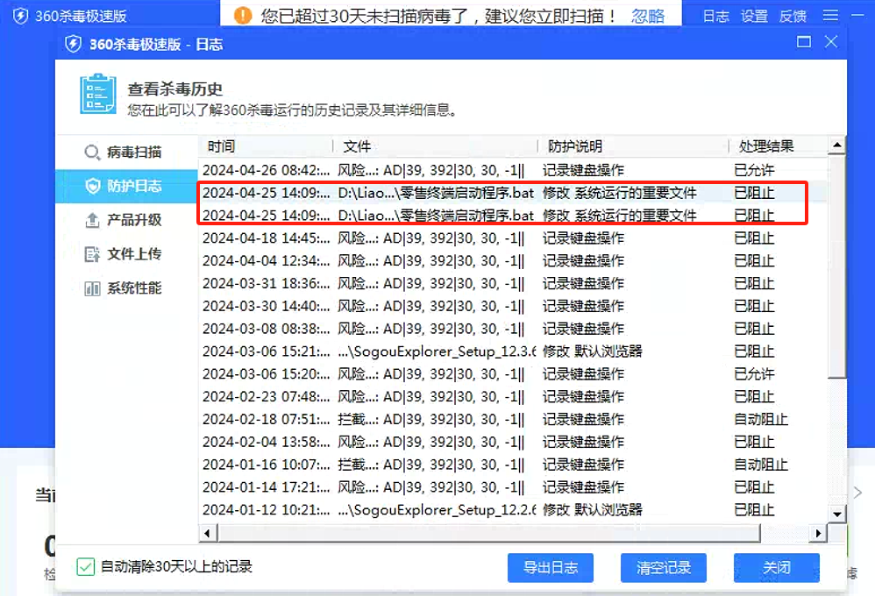Select the 2024-03-30 14:40 log row
The height and width of the screenshot is (596, 875).
point(514,307)
